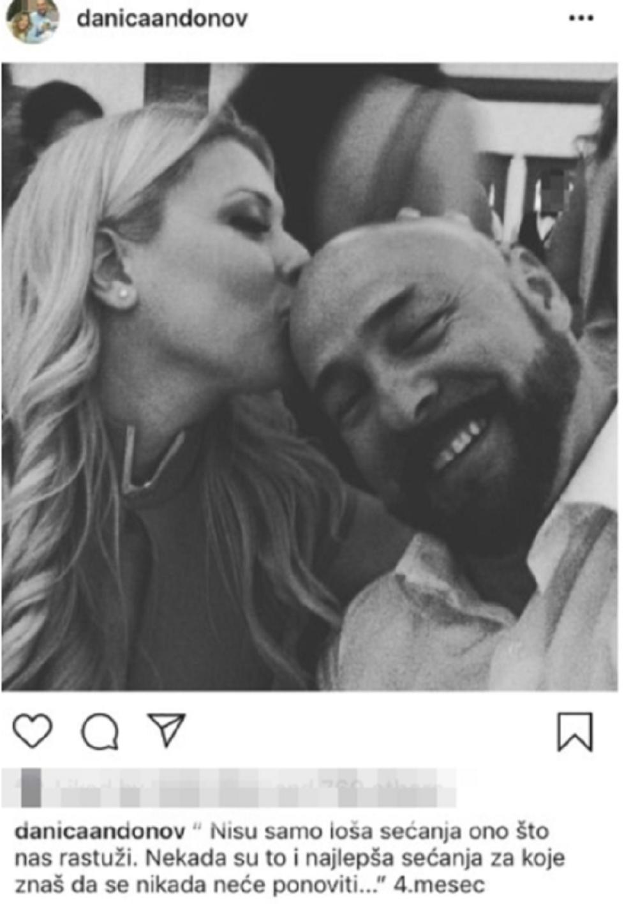Open the three-dot more options menu
Viewport: 638px width, 913px height.
(581, 19)
